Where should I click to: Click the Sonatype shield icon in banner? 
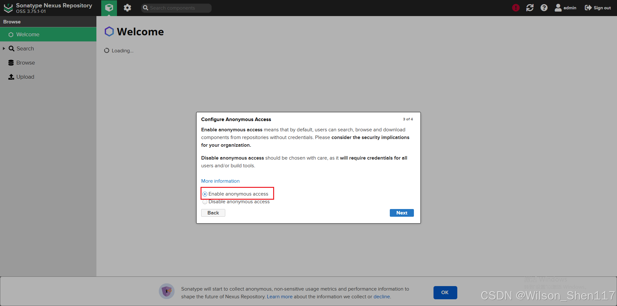[x=166, y=291]
